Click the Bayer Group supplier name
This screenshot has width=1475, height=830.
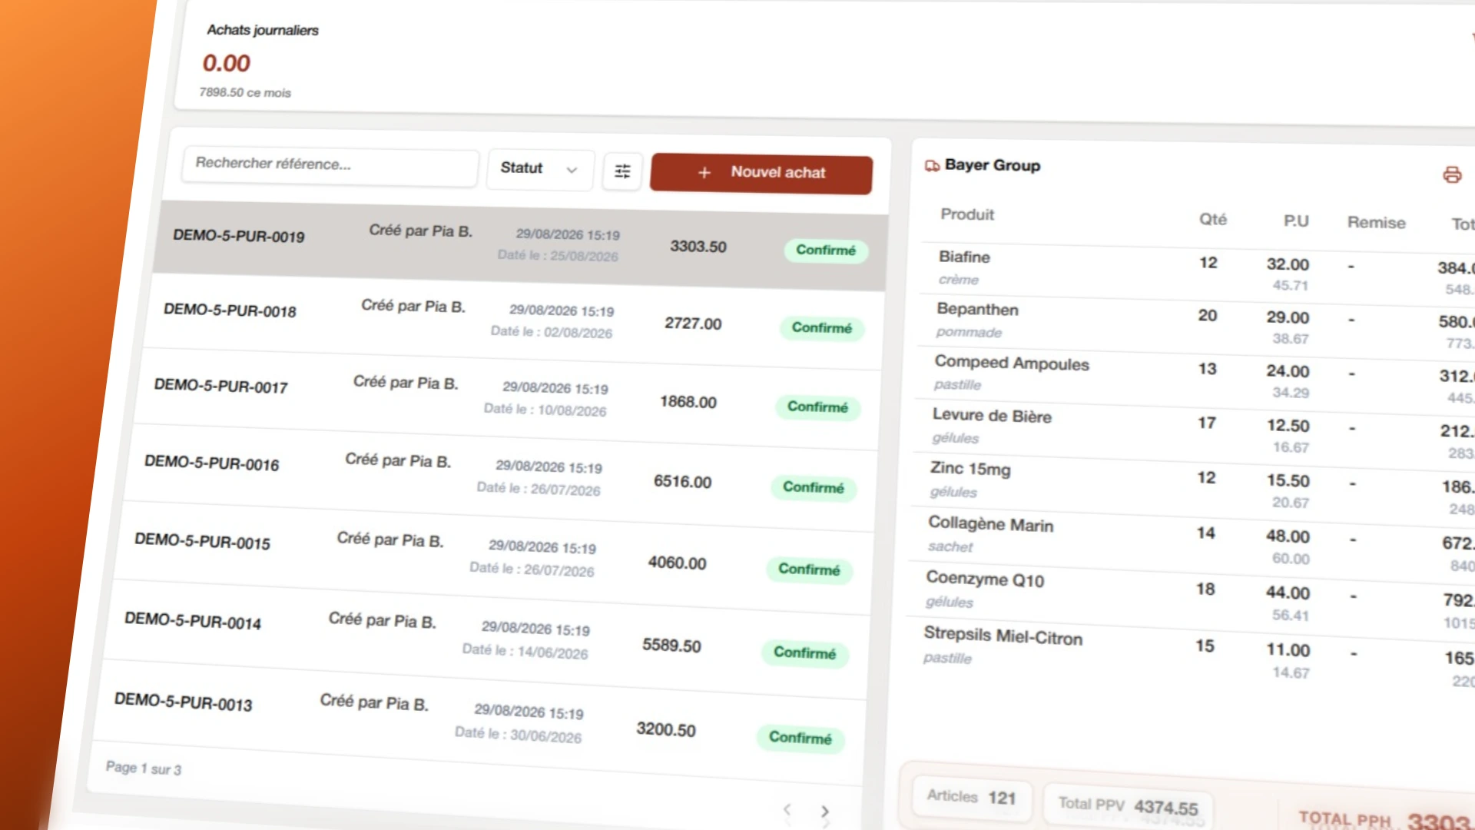point(993,165)
